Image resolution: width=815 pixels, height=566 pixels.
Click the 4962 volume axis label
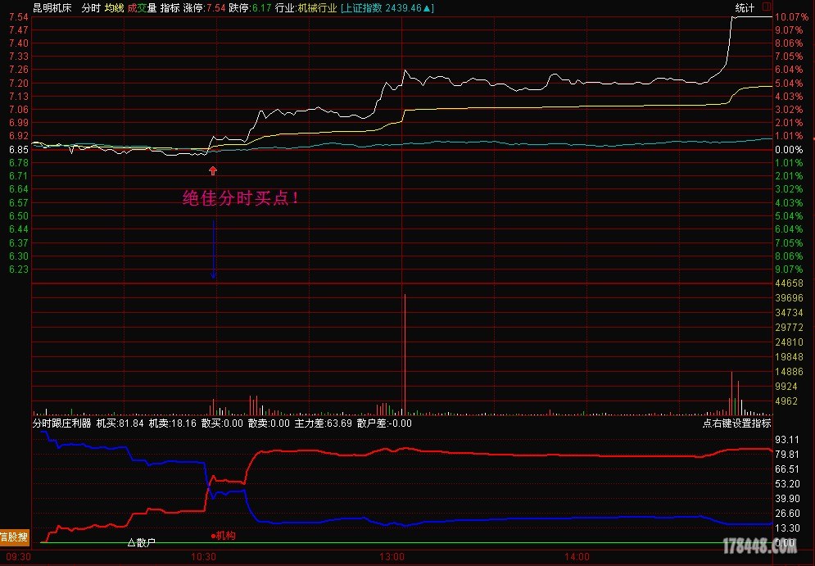click(786, 401)
